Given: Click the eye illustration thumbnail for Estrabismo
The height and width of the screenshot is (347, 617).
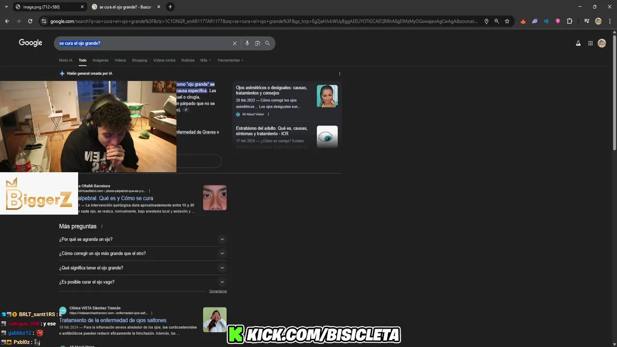Looking at the screenshot, I should [327, 137].
